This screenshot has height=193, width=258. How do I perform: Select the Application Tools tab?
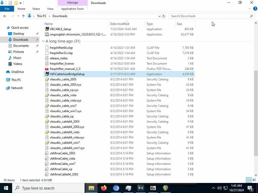72,9
